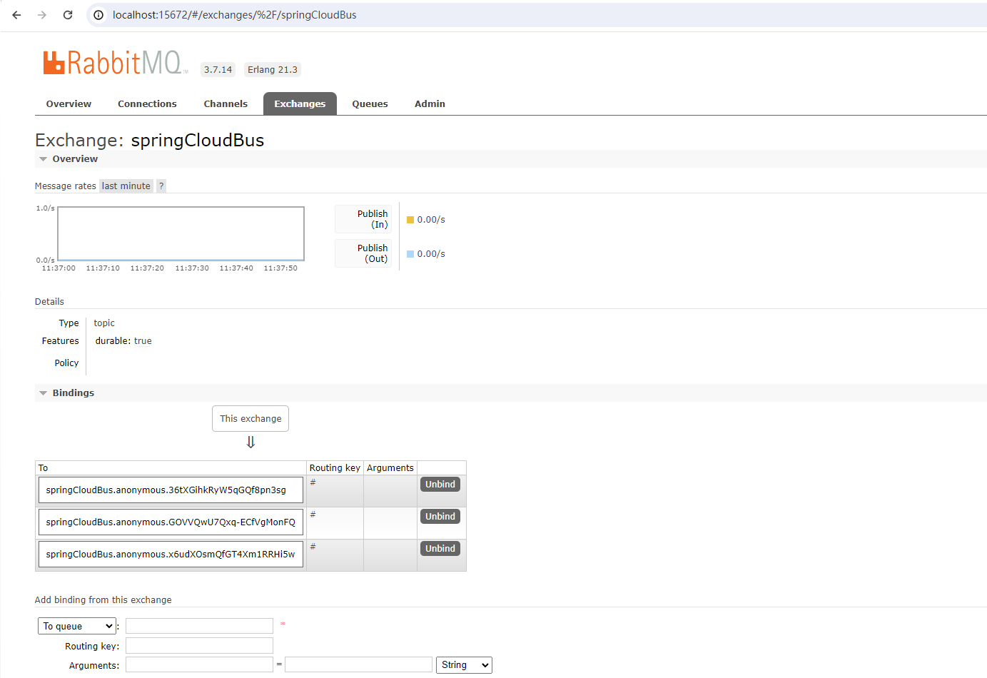Click the yellow Publish (In) color swatch

pos(410,220)
